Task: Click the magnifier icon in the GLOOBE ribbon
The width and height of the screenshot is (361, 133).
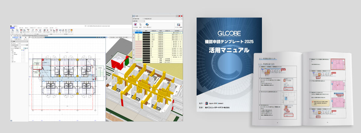Action: tap(40, 30)
